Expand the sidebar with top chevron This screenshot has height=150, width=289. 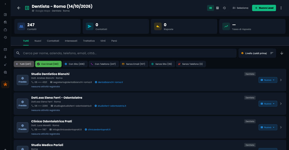coord(5,4)
